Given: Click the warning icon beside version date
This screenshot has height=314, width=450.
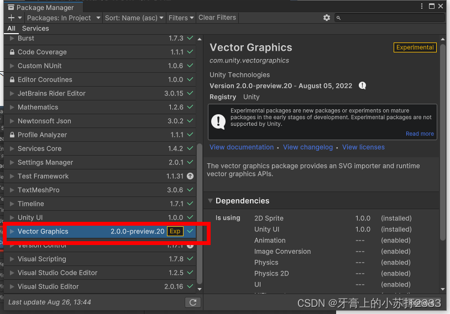Looking at the screenshot, I should coord(363,86).
